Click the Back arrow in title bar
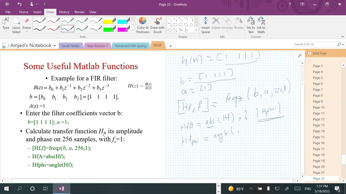This screenshot has height=194, width=346. click(7, 4)
